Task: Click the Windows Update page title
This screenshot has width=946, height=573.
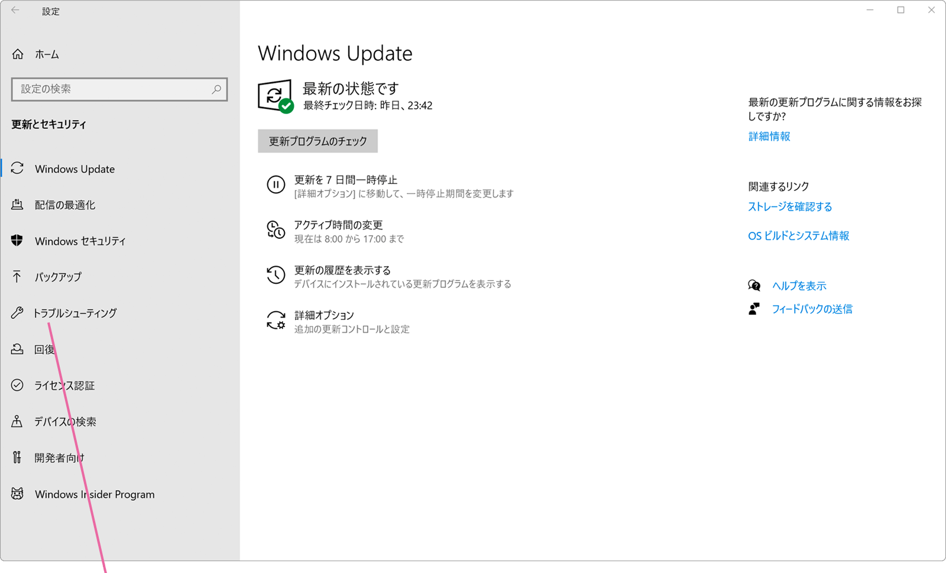Action: (335, 53)
